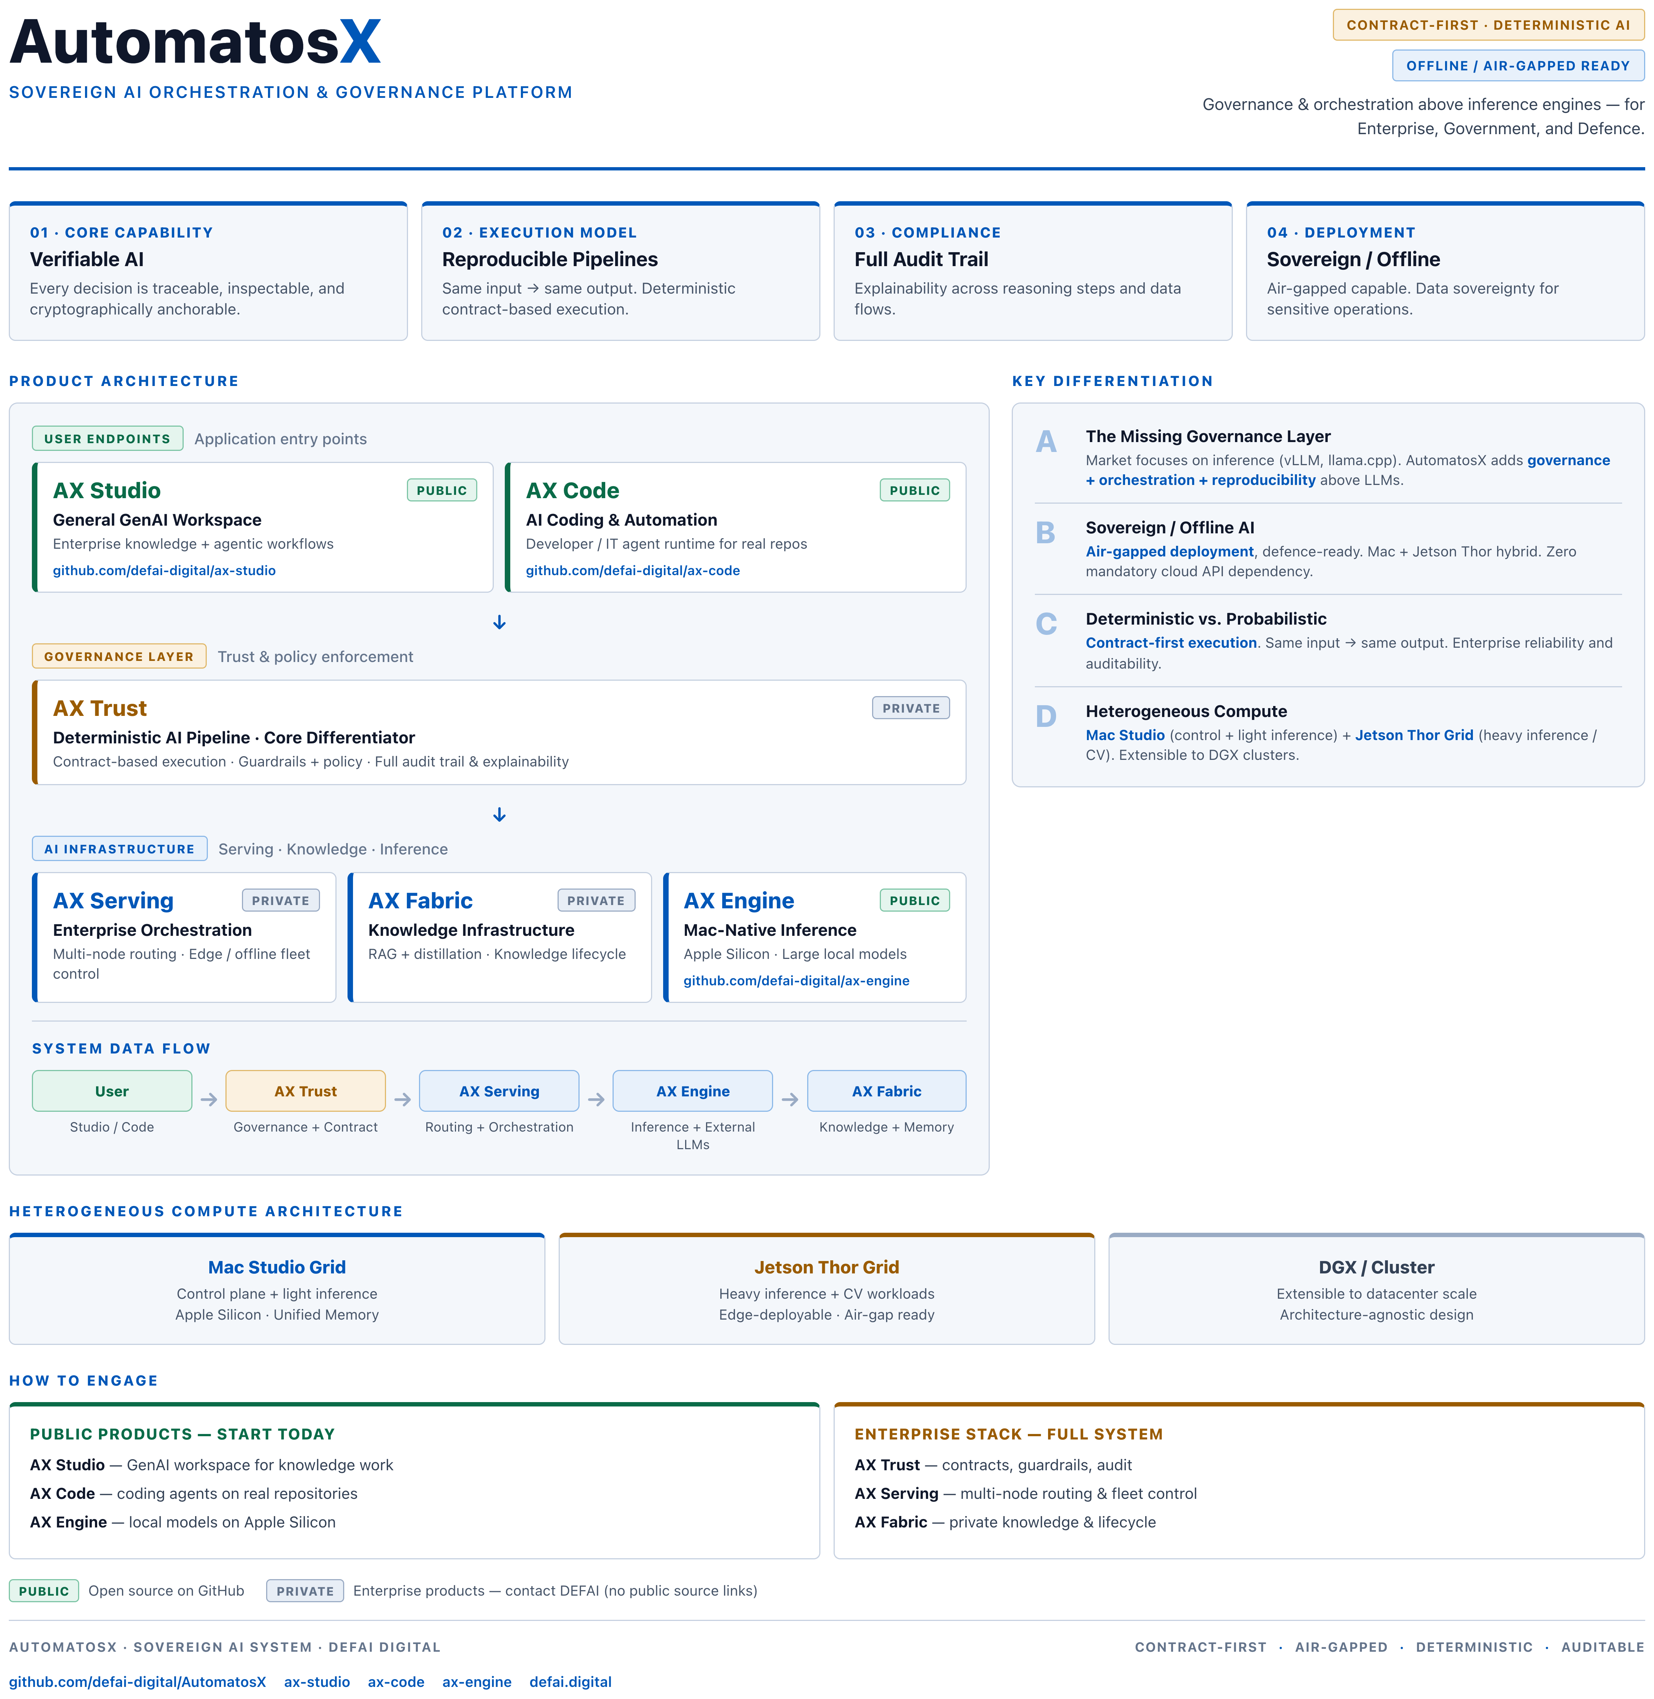Open the ax-code GitHub link in AX Code card
1654x1699 pixels.
tap(632, 571)
